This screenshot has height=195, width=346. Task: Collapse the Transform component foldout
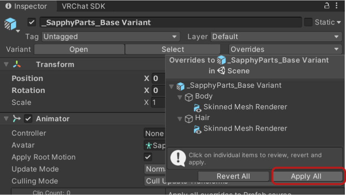6,64
